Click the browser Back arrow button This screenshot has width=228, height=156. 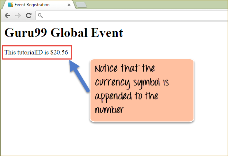(x=7, y=16)
